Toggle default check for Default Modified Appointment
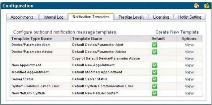This screenshot has width=212, height=105. point(154,72)
